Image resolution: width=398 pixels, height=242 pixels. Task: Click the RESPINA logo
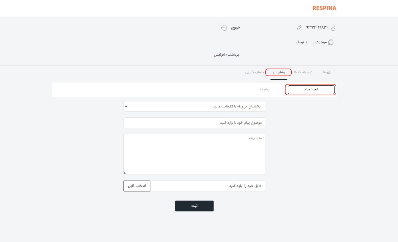pyautogui.click(x=324, y=8)
